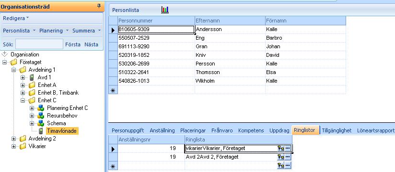This screenshot has height=172, width=395.
Task: Click the Organisation root icon
Action: (5, 54)
